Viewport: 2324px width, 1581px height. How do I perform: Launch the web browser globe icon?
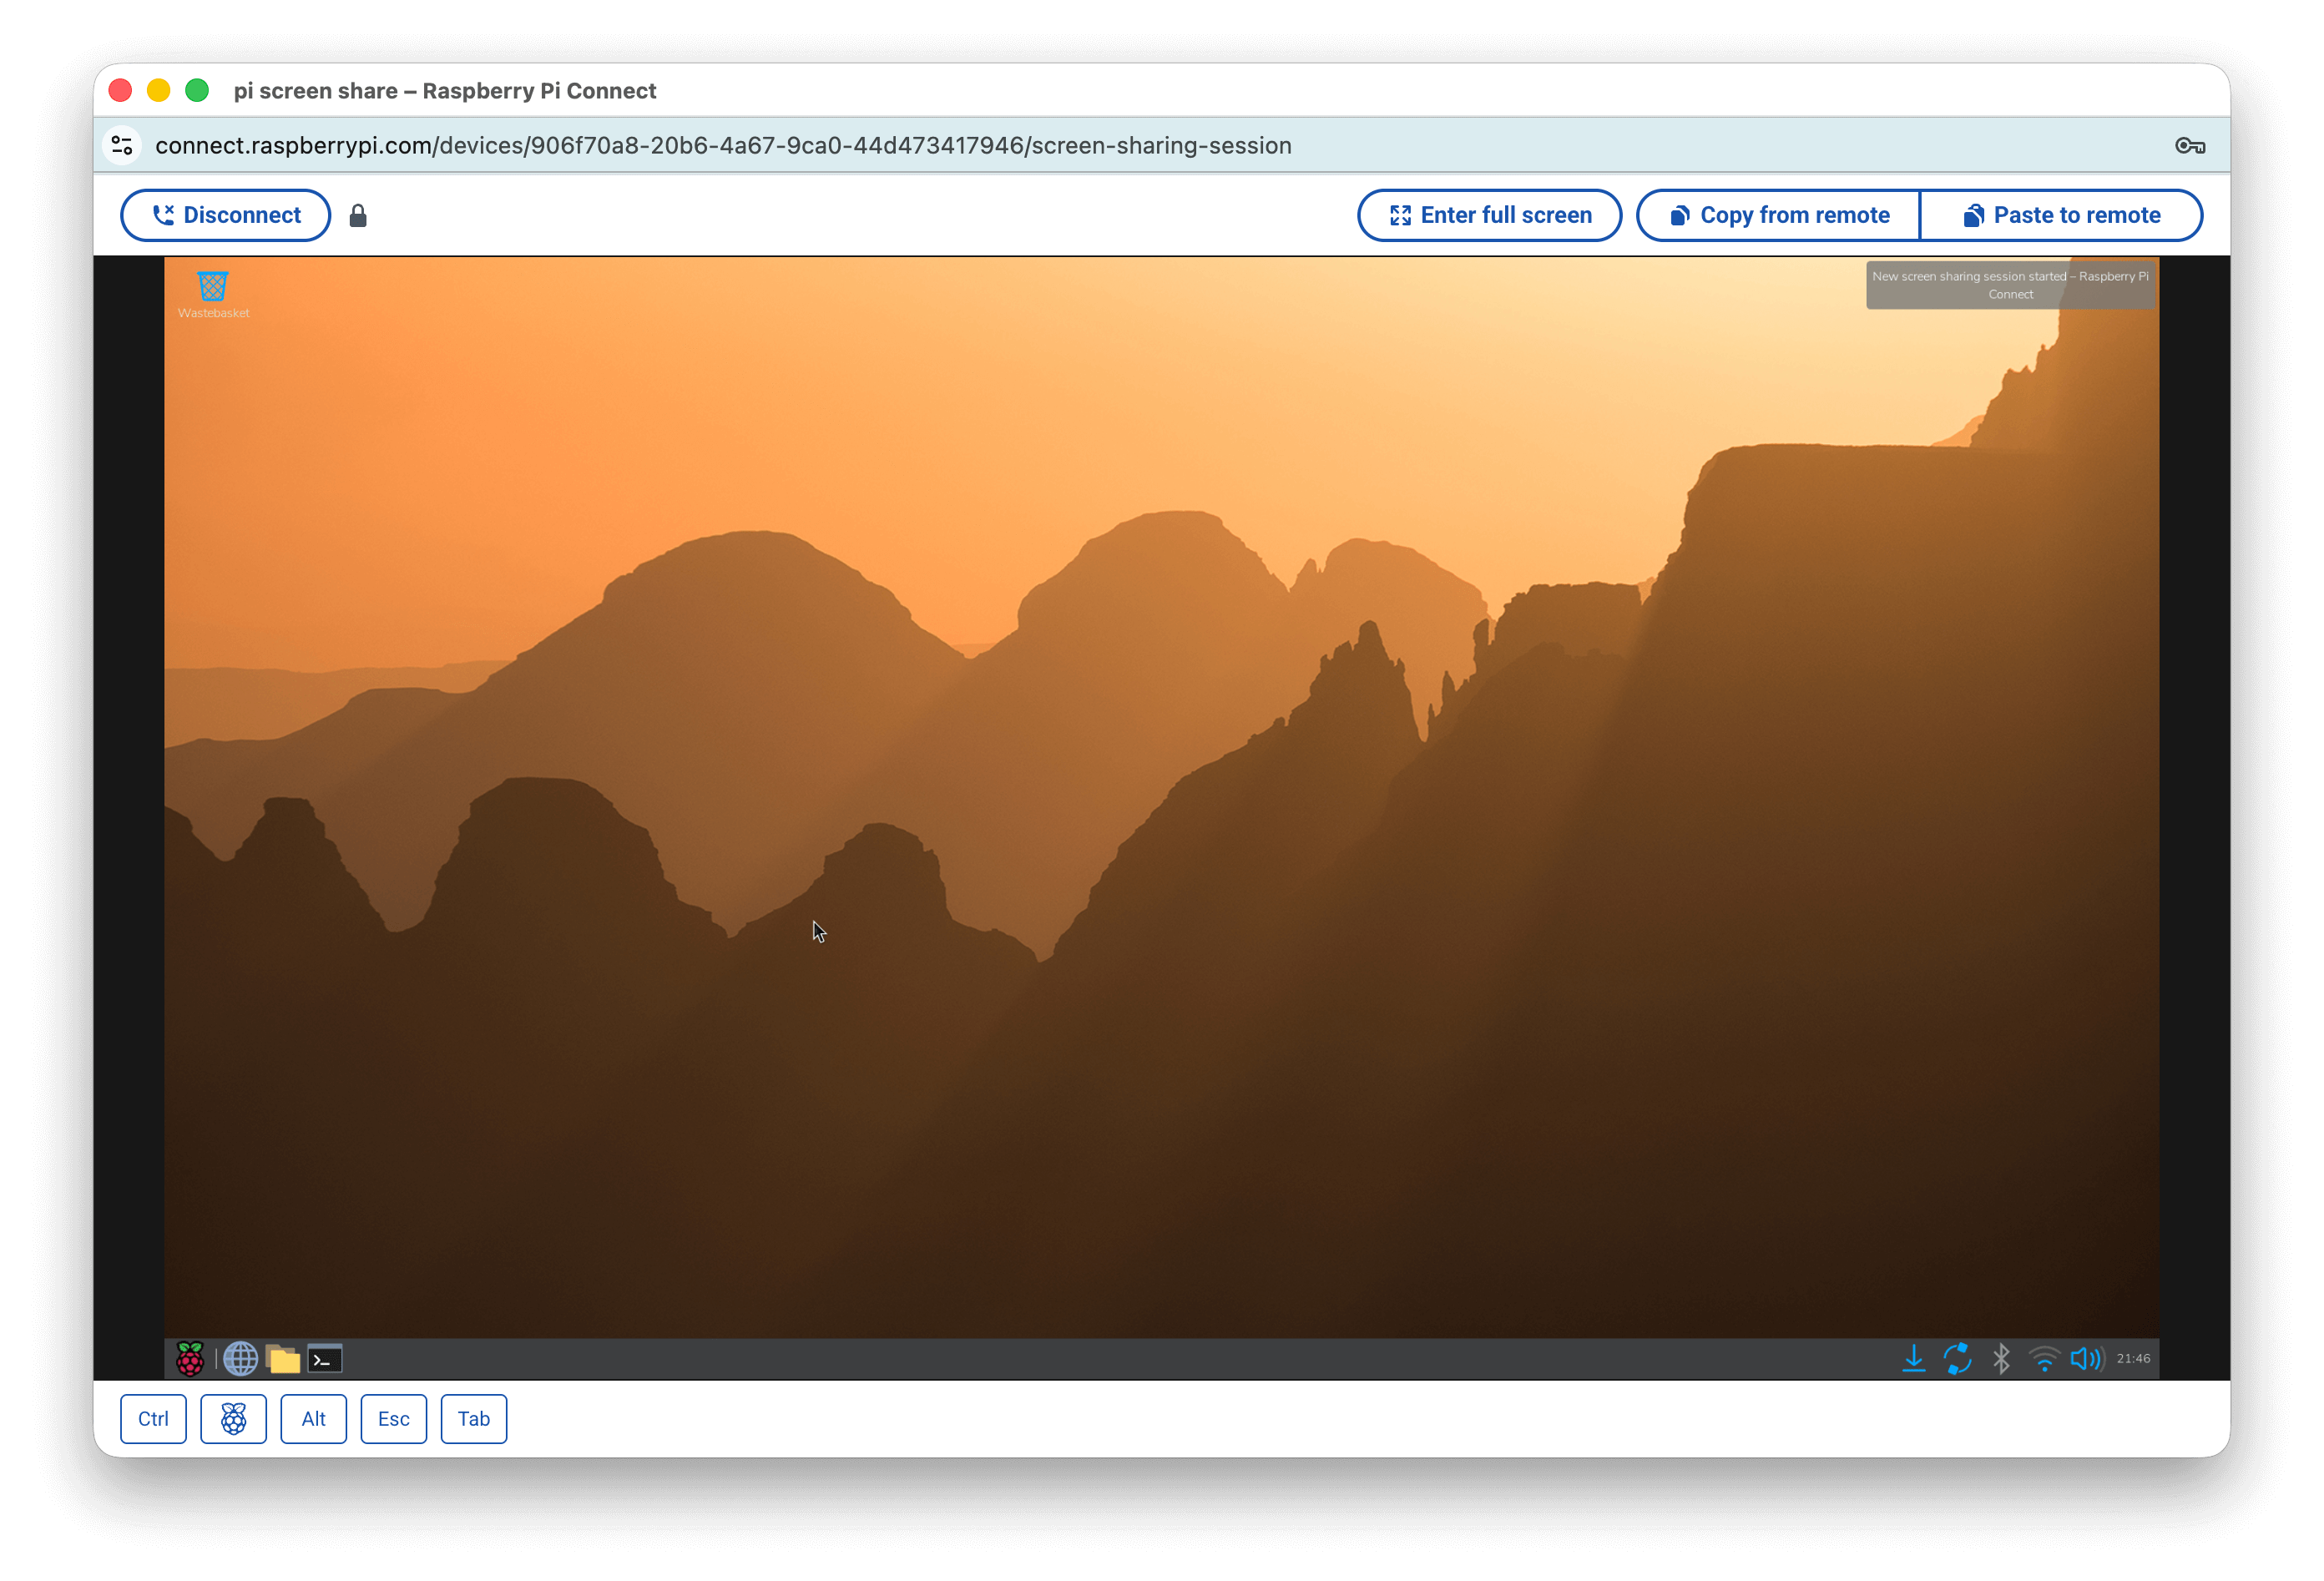(x=240, y=1358)
